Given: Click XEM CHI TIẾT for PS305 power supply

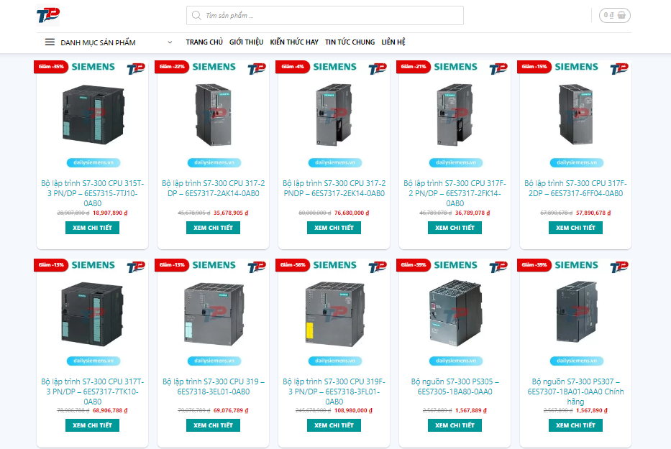Looking at the screenshot, I should (x=455, y=425).
